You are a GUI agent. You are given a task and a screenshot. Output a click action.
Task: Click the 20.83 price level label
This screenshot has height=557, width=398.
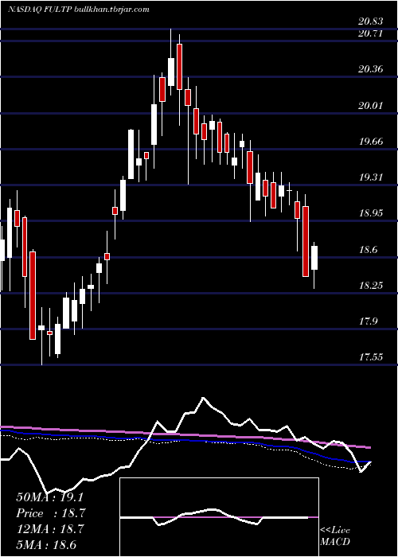coord(371,21)
